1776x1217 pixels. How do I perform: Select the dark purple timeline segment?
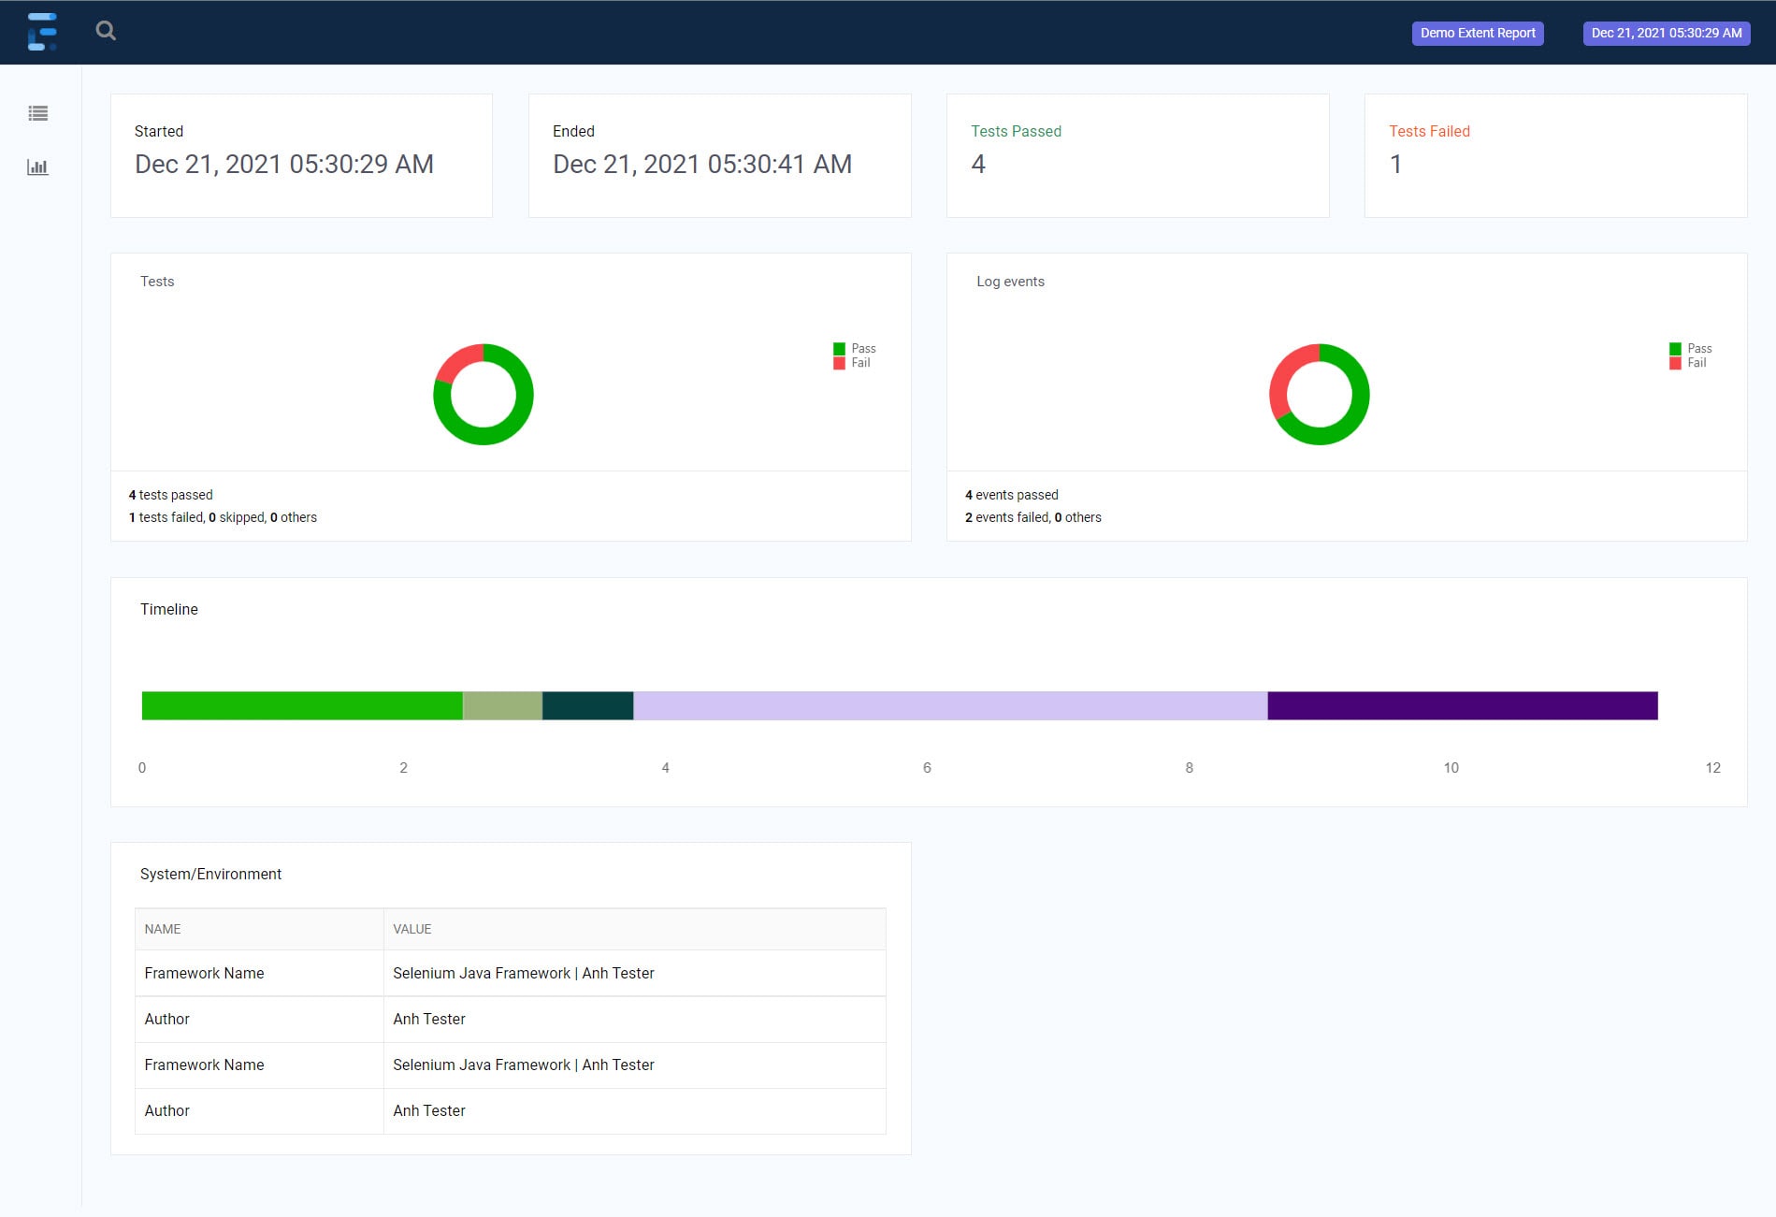pos(1463,706)
